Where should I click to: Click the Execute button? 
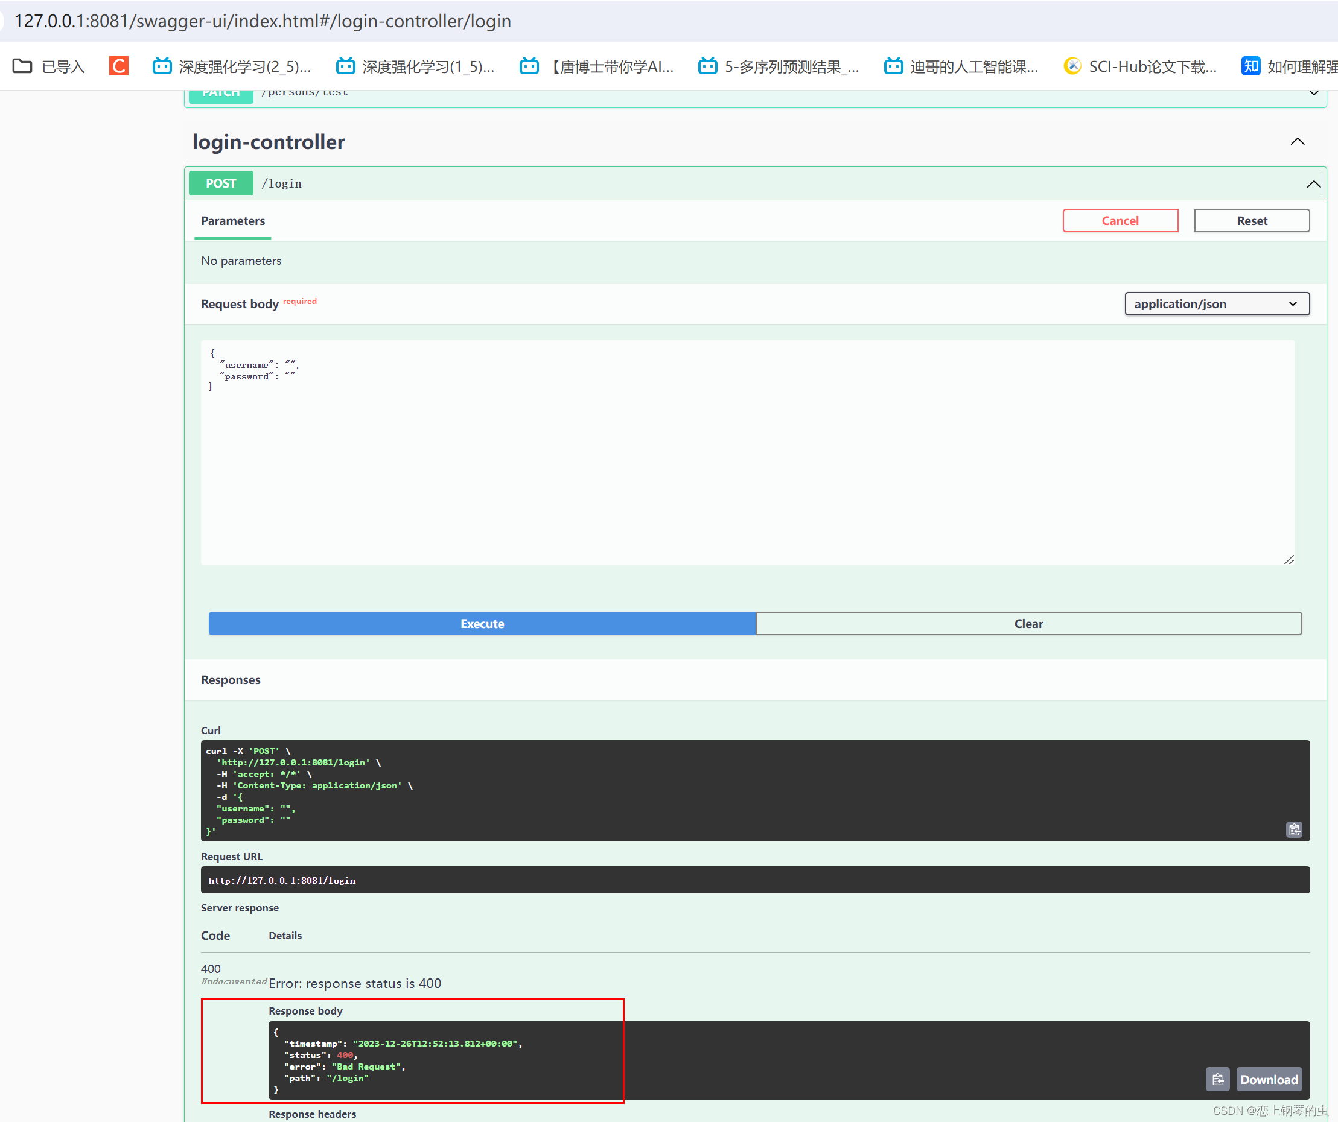click(x=482, y=623)
